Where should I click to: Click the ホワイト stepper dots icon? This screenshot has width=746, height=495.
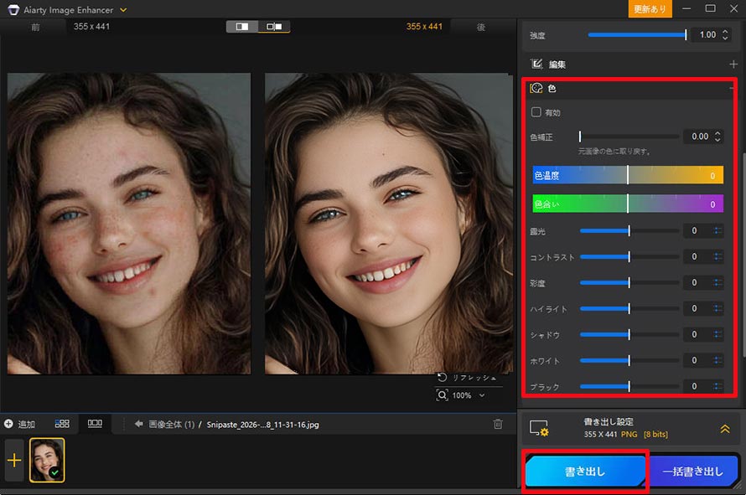718,360
